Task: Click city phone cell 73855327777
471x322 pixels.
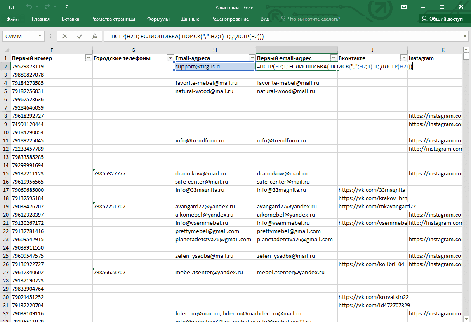Action: (x=133, y=174)
